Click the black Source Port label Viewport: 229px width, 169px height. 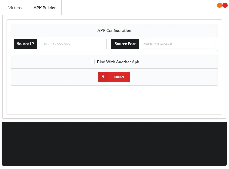[x=125, y=44]
